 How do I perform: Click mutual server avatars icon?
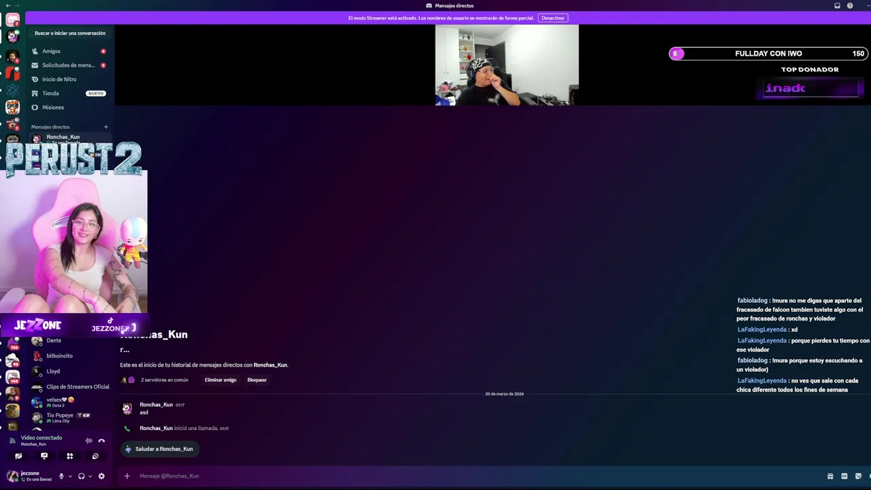pos(128,380)
